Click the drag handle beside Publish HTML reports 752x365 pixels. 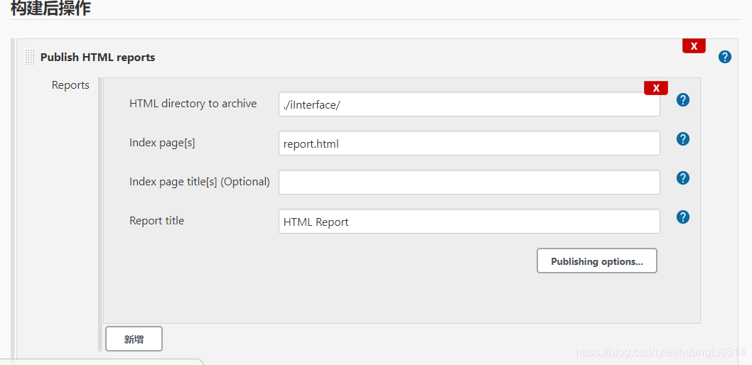30,57
